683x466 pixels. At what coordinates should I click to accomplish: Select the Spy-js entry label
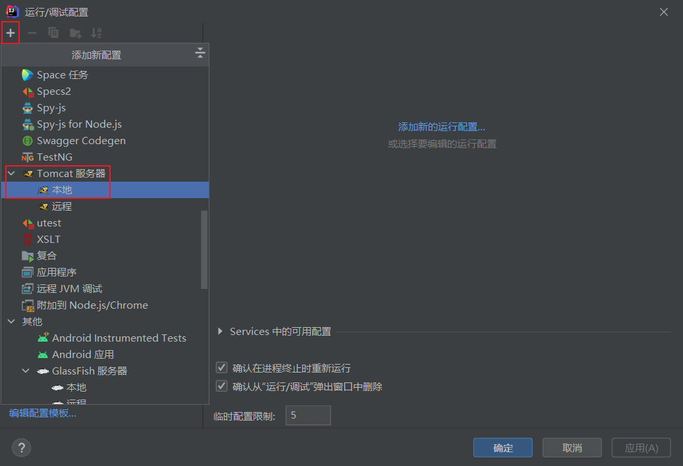[51, 108]
